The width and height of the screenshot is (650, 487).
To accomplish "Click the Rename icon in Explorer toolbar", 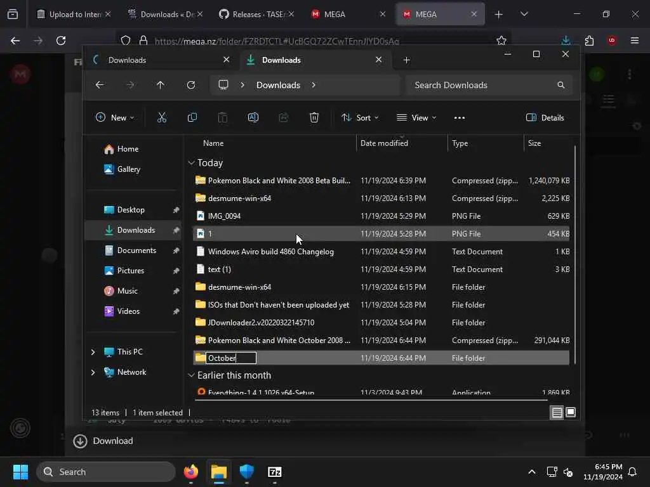I will click(x=253, y=117).
